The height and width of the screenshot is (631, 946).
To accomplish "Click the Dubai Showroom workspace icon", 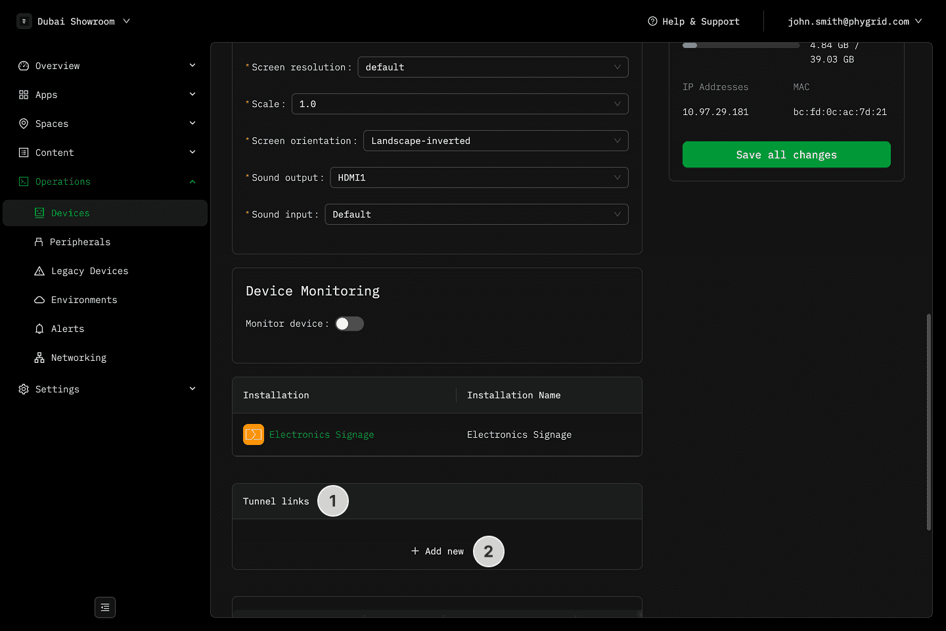I will [24, 21].
